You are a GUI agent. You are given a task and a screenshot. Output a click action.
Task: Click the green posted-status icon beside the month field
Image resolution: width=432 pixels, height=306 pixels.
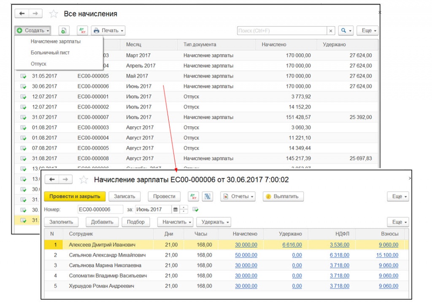[x=195, y=210]
